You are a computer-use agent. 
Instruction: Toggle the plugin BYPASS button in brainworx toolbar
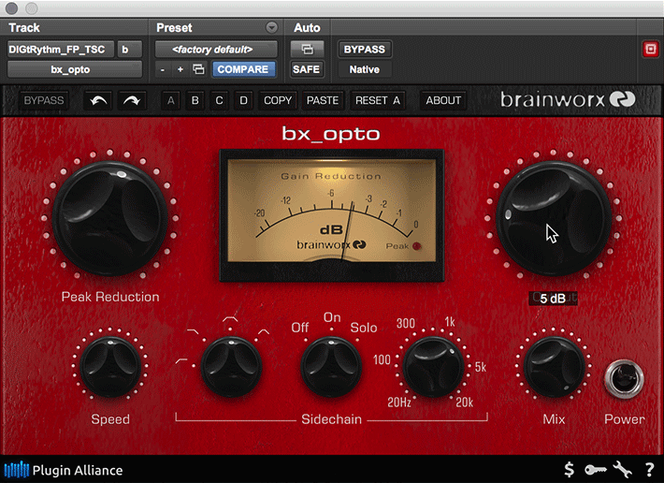tap(44, 101)
